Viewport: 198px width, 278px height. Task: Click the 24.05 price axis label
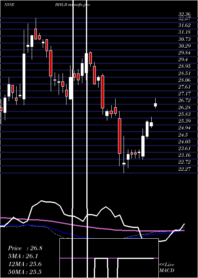click(185, 142)
